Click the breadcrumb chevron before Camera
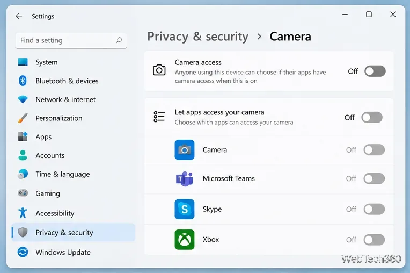Image resolution: width=410 pixels, height=273 pixels. (x=259, y=37)
